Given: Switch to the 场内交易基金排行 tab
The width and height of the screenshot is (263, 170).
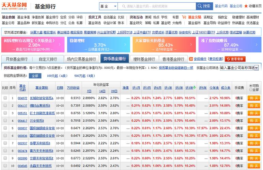Looking at the screenshot, I should [x=81, y=59].
